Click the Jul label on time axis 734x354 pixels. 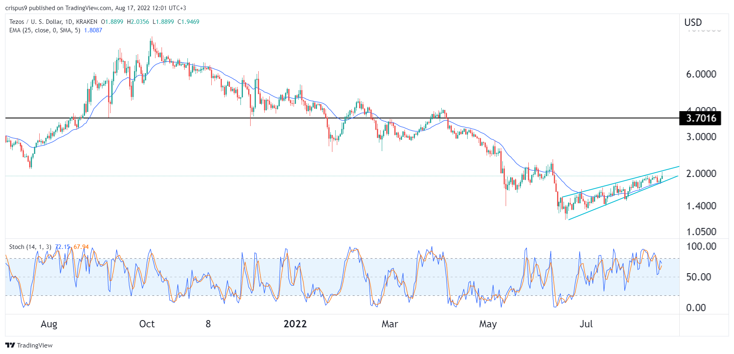click(586, 324)
